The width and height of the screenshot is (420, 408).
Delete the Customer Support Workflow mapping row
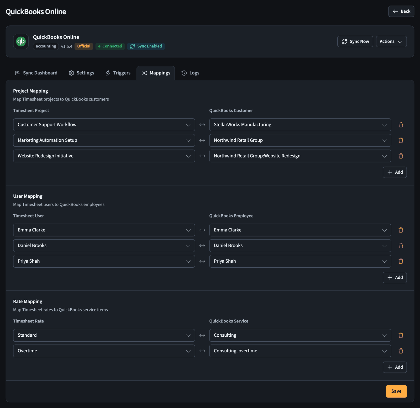click(401, 125)
